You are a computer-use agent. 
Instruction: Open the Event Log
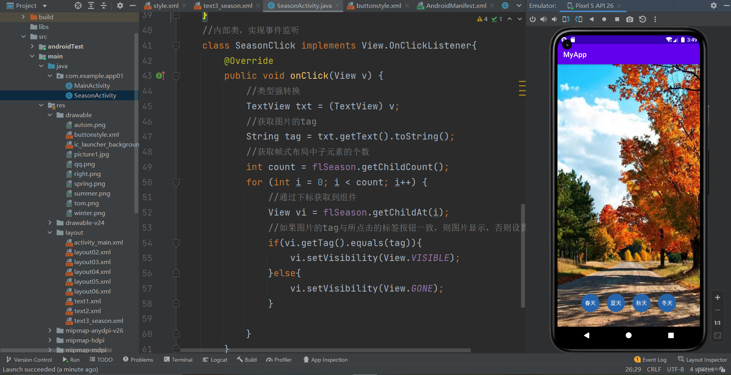tap(650, 360)
